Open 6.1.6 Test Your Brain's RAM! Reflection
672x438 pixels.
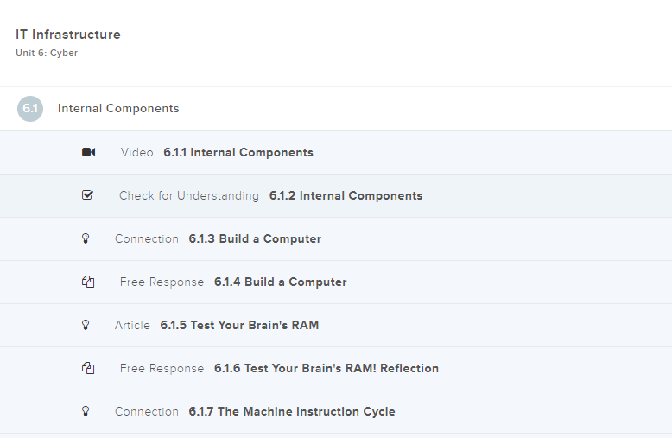click(x=326, y=369)
